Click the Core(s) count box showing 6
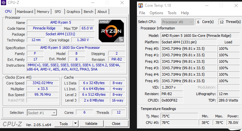 coord(198,22)
